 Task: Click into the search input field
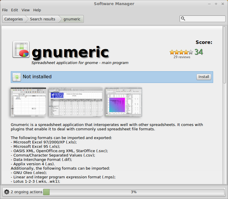203,19
